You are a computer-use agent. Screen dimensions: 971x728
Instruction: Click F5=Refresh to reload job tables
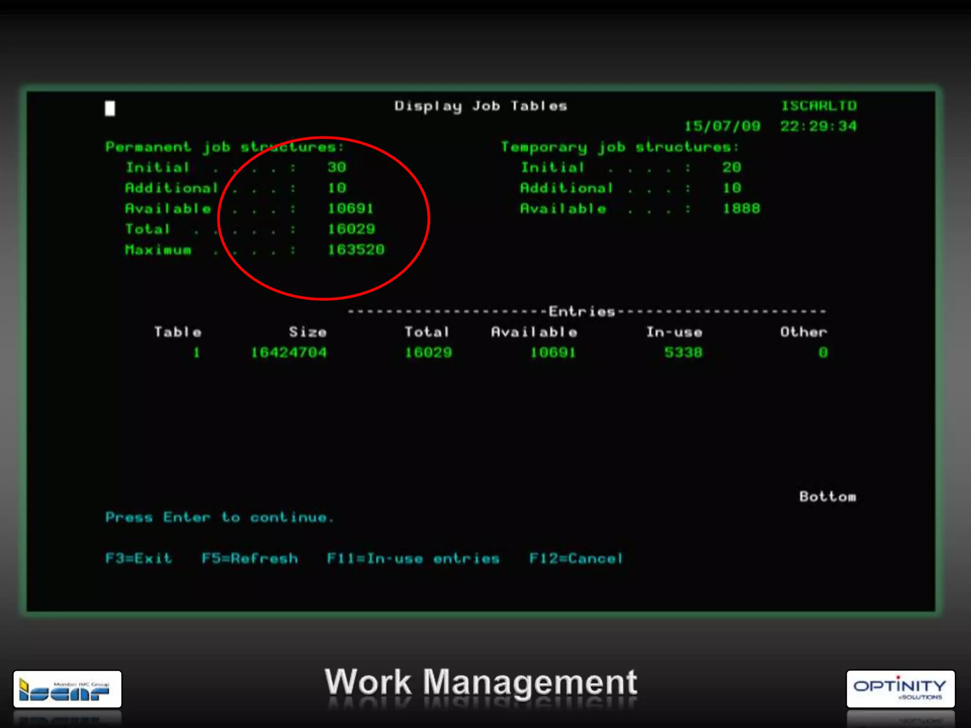pyautogui.click(x=250, y=558)
